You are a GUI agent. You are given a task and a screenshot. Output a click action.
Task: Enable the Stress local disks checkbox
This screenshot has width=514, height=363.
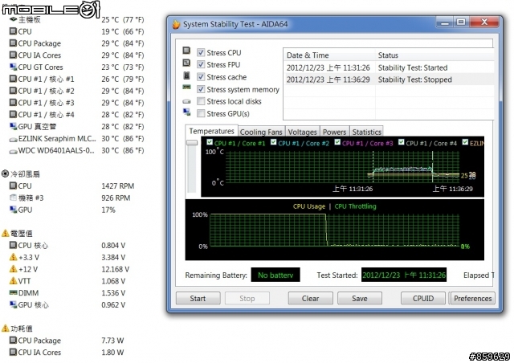[x=201, y=101]
